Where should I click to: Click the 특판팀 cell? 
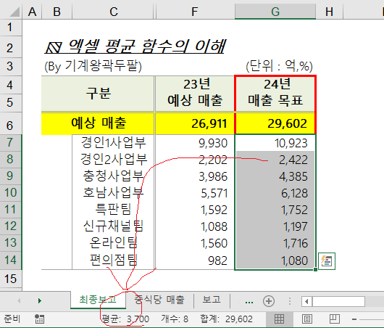coord(113,210)
